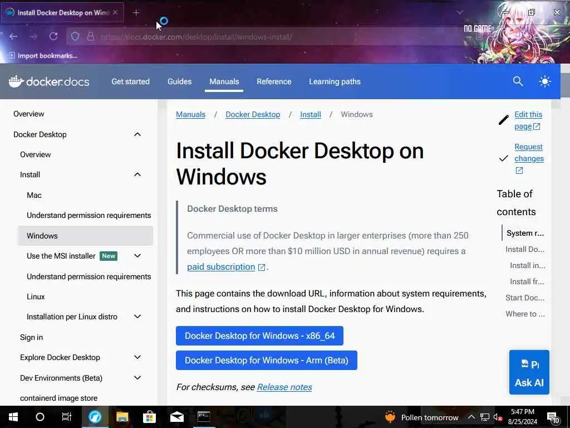Open the Release notes link
This screenshot has height=428, width=570.
coord(284,387)
